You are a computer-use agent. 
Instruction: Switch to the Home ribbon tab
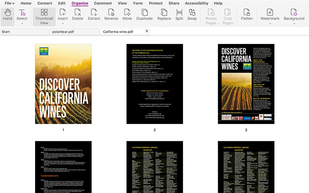tap(26, 3)
